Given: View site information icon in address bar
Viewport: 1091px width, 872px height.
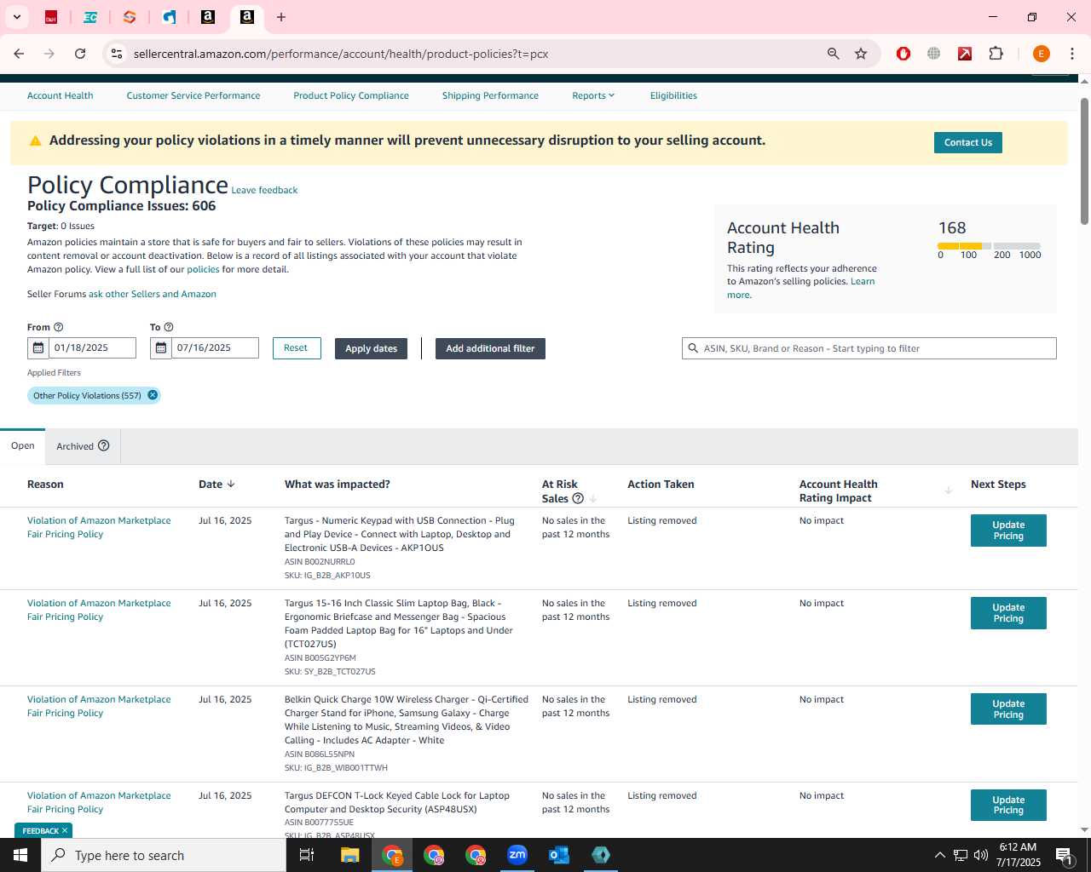Looking at the screenshot, I should tap(117, 54).
